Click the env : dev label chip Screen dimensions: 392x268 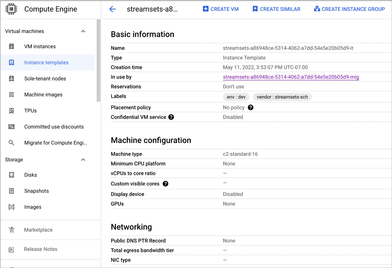pos(236,97)
